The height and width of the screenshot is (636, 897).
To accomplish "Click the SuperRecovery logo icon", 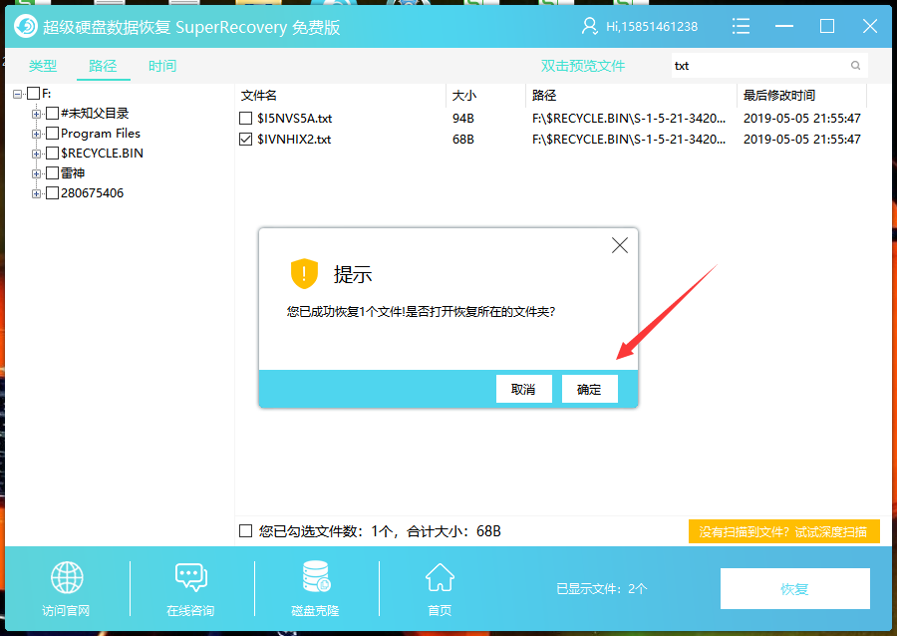I will pos(26,26).
